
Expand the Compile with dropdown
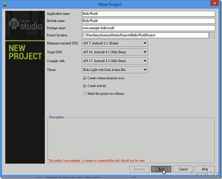tap(115, 61)
